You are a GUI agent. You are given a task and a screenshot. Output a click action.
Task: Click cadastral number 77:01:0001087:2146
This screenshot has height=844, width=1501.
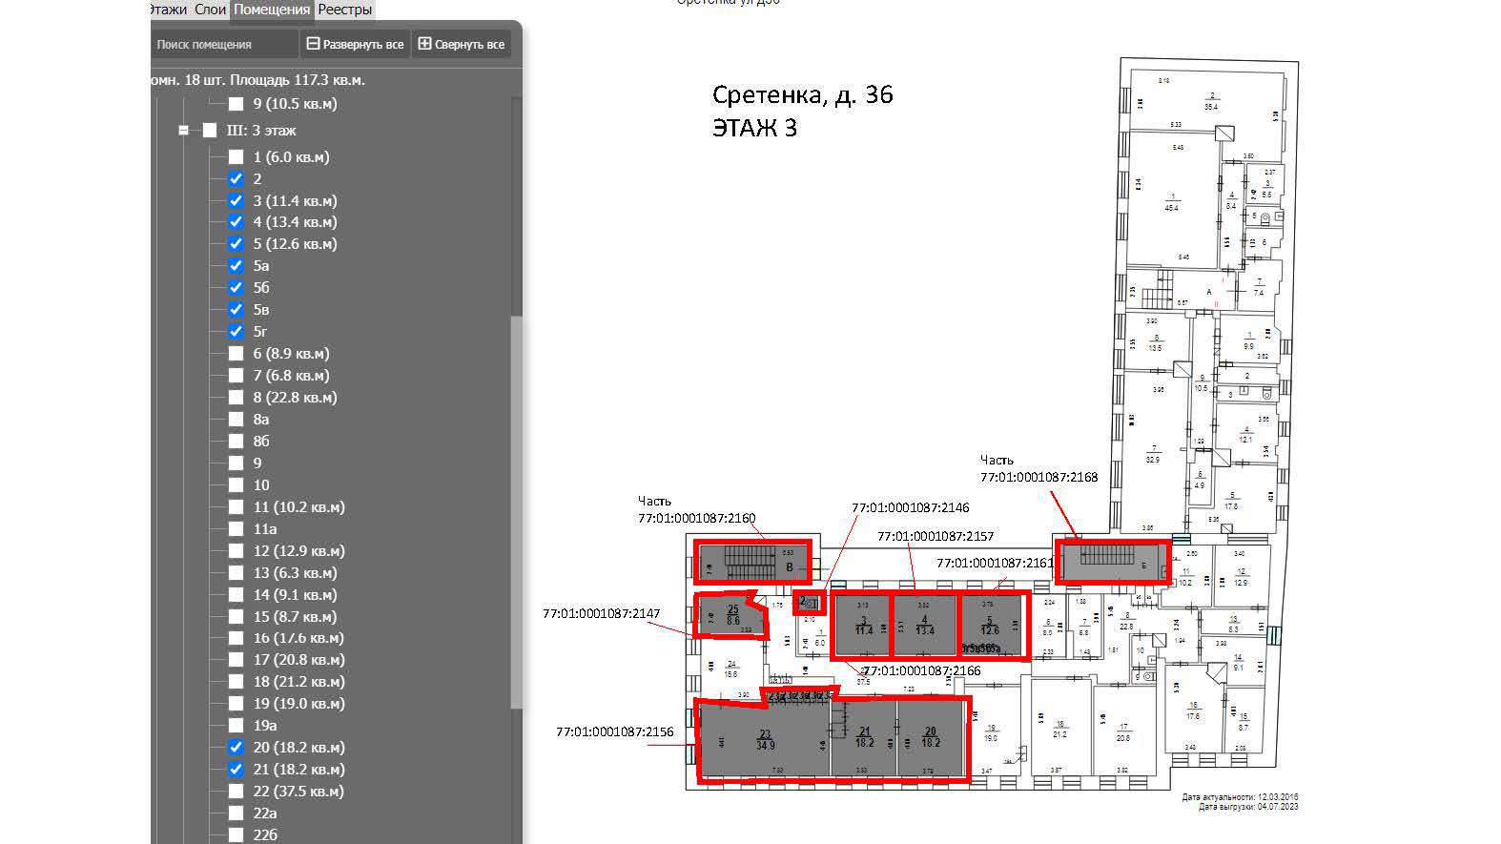(911, 508)
